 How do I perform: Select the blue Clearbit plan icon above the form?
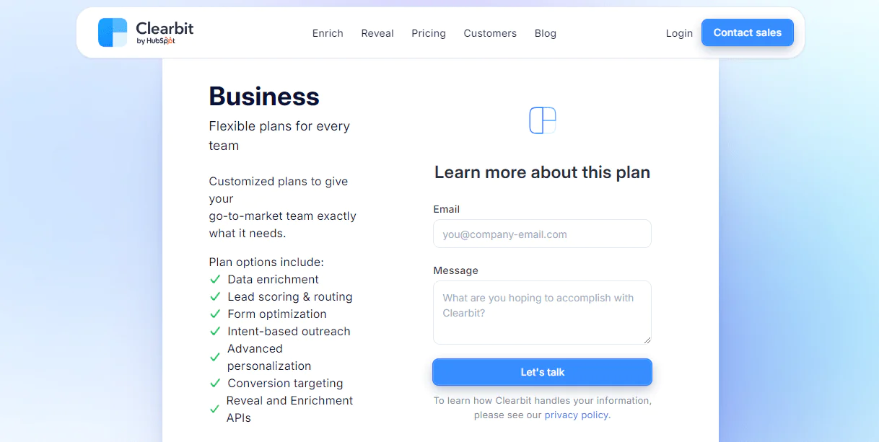(542, 120)
